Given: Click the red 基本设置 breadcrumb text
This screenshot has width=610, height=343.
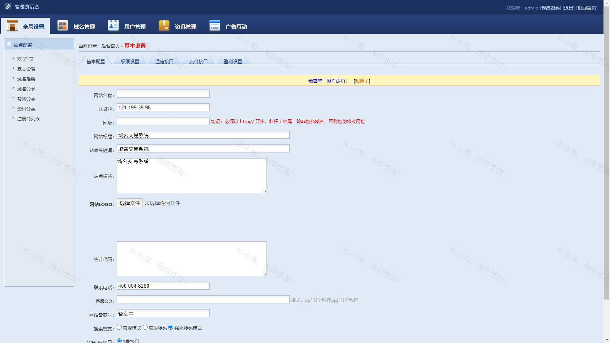Looking at the screenshot, I should 135,46.
